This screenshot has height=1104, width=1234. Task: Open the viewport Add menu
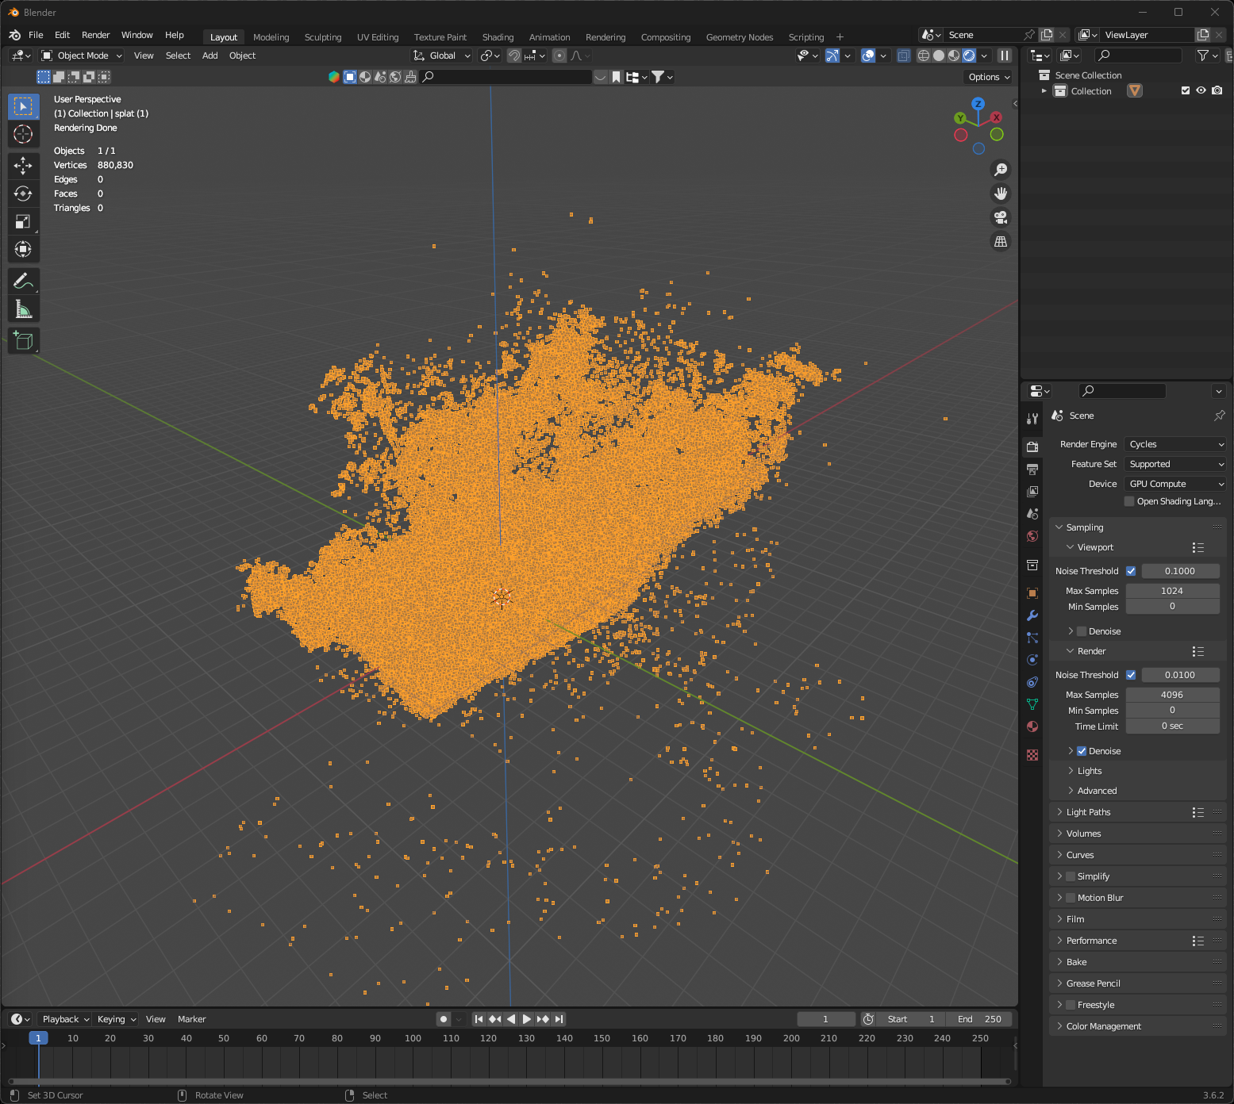(x=210, y=56)
